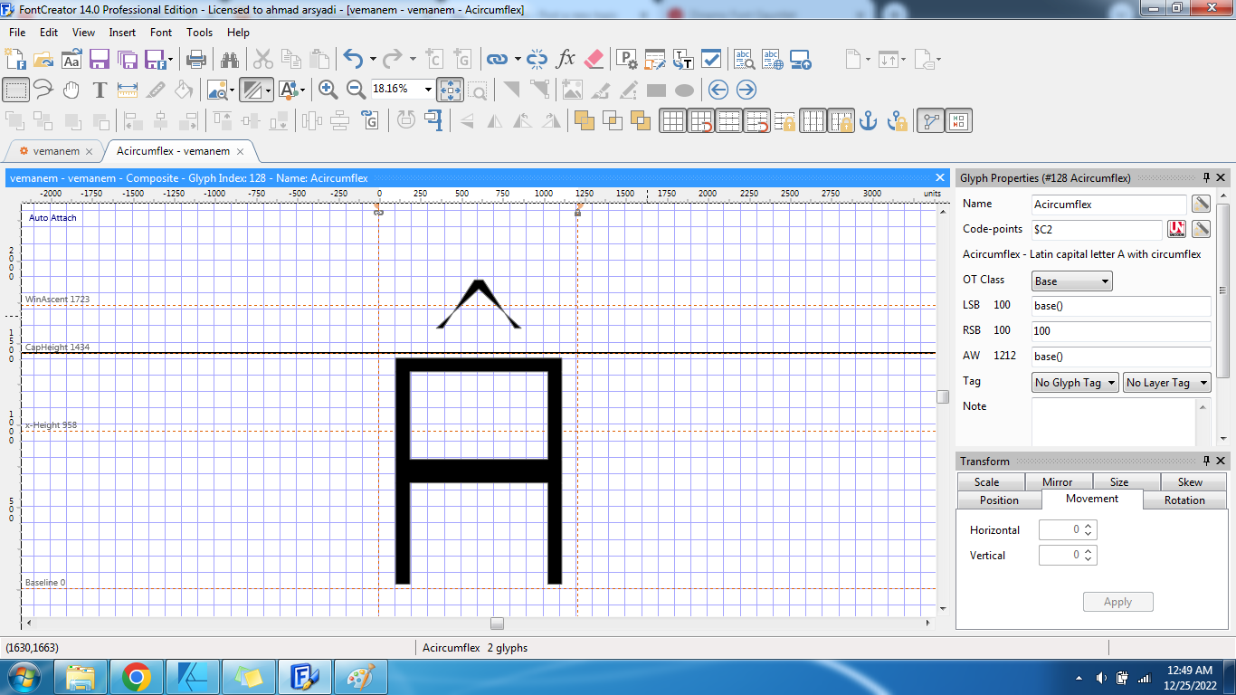Click the vertical scrollbar thumb

[942, 396]
